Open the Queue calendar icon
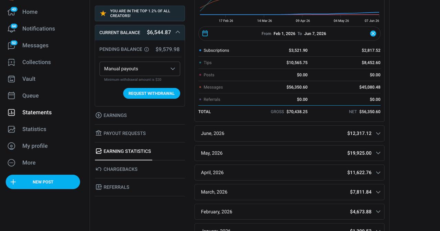The height and width of the screenshot is (231, 440). [11, 96]
